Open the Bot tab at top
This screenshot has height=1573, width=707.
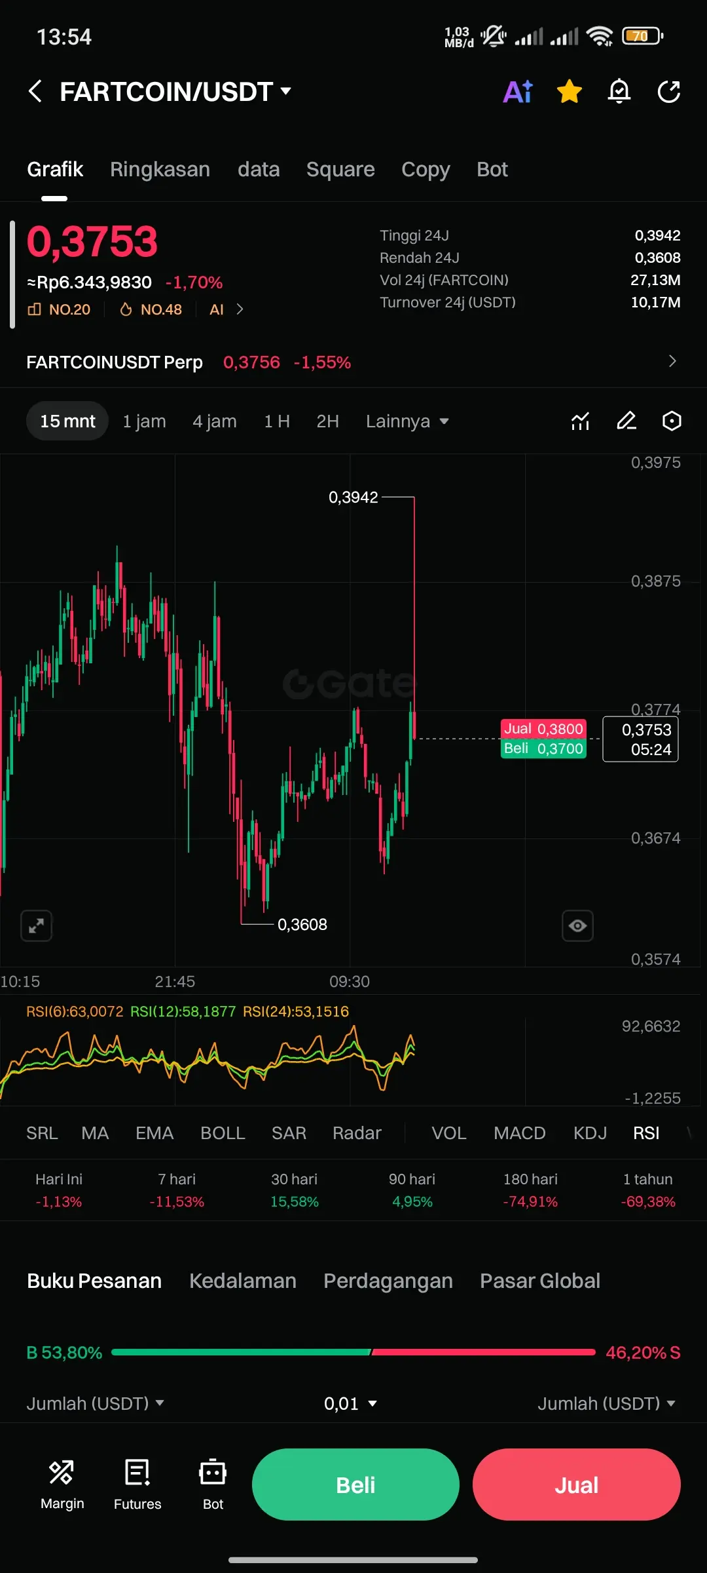pyautogui.click(x=492, y=169)
